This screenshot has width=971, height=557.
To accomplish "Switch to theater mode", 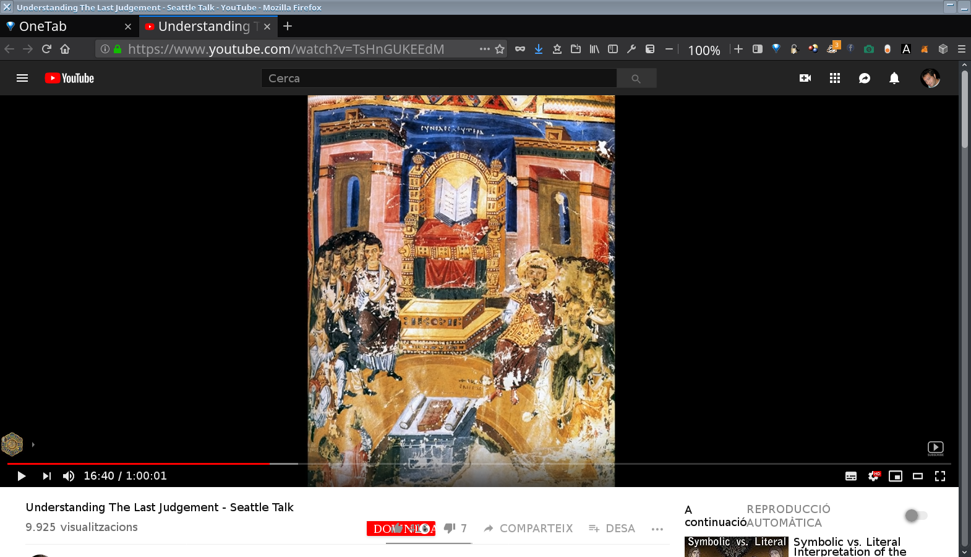I will point(918,476).
